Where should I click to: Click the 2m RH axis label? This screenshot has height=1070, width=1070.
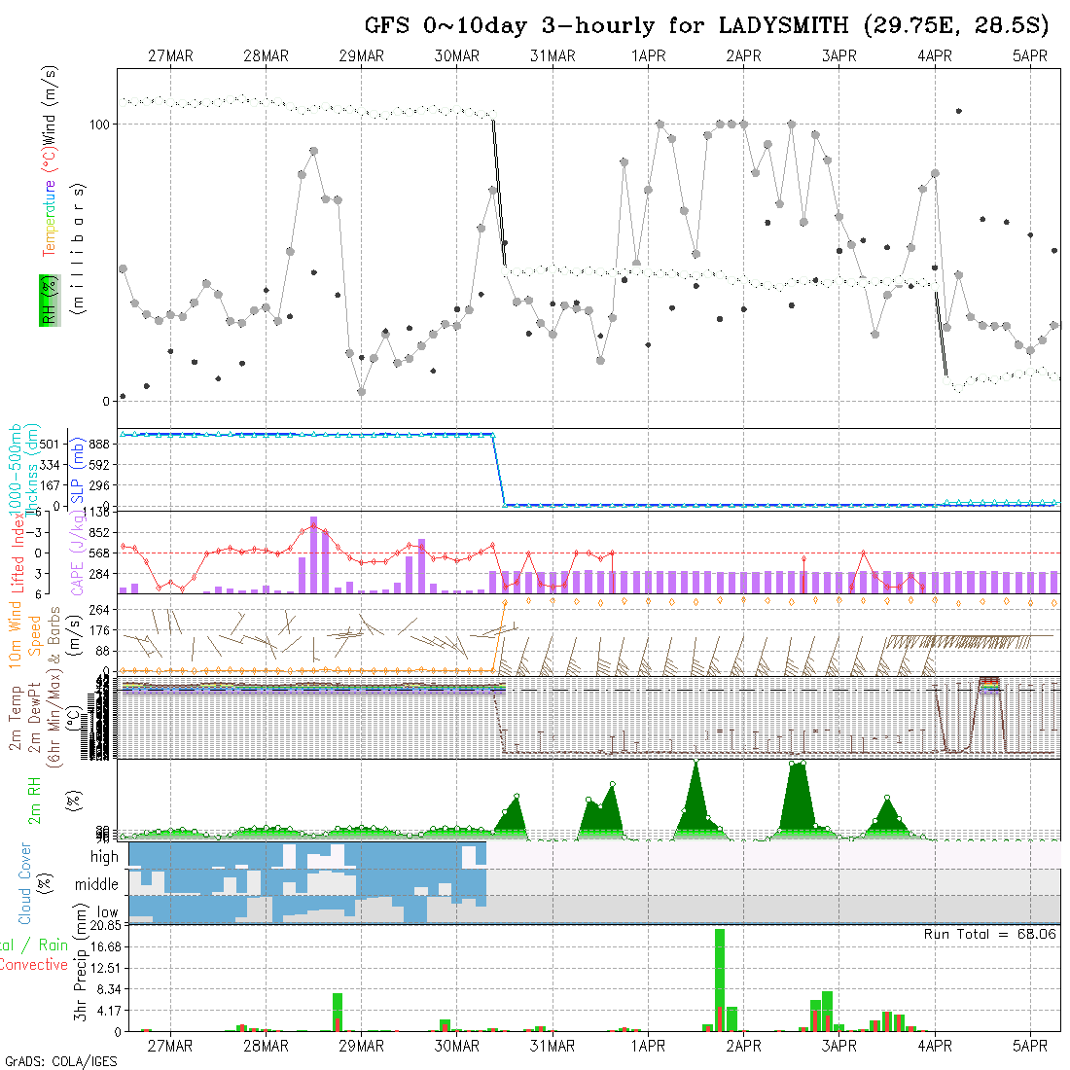pos(35,798)
